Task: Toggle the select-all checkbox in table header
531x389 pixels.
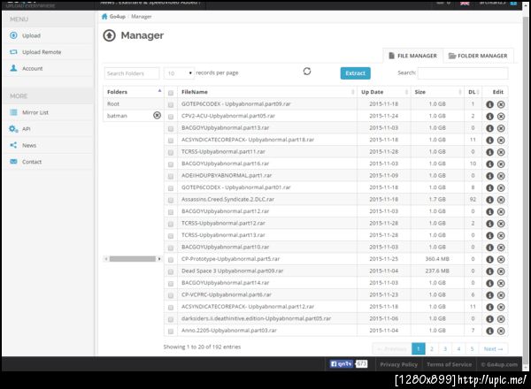Action: click(171, 93)
